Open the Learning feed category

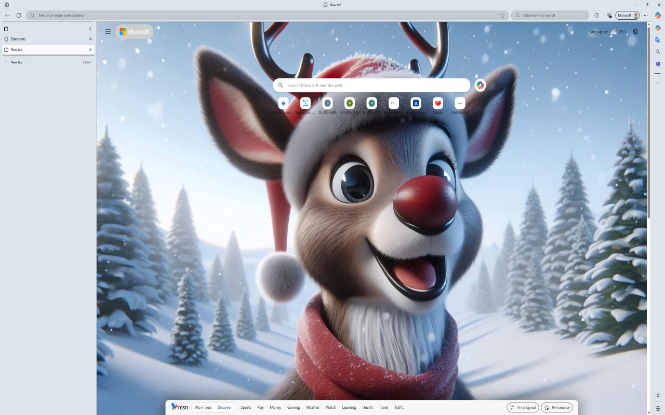point(349,408)
